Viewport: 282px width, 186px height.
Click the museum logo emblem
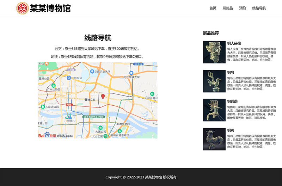23,8
